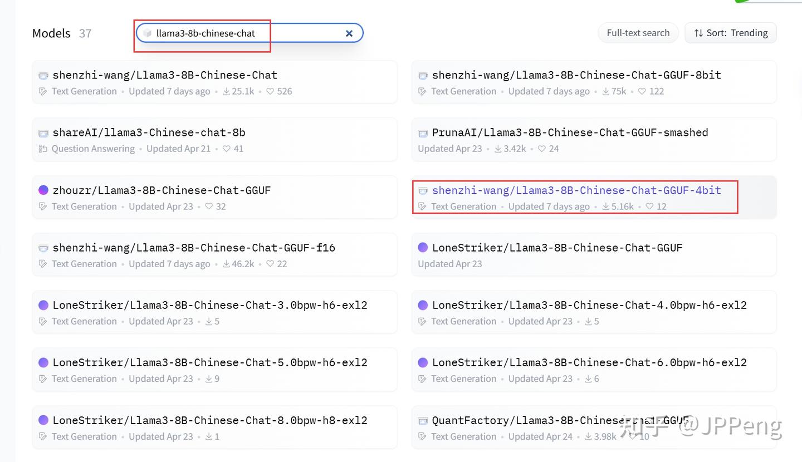Click "Text Generation" label on the 6.0bpw card
This screenshot has height=462, width=802.
pos(463,379)
